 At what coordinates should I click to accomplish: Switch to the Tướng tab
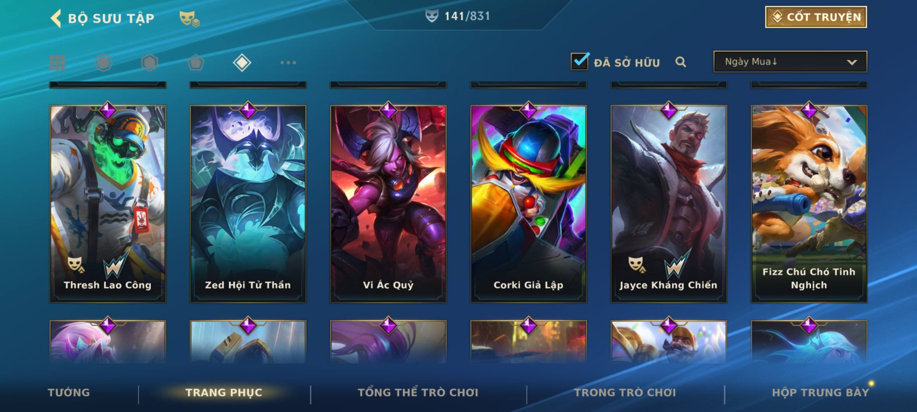pyautogui.click(x=69, y=393)
